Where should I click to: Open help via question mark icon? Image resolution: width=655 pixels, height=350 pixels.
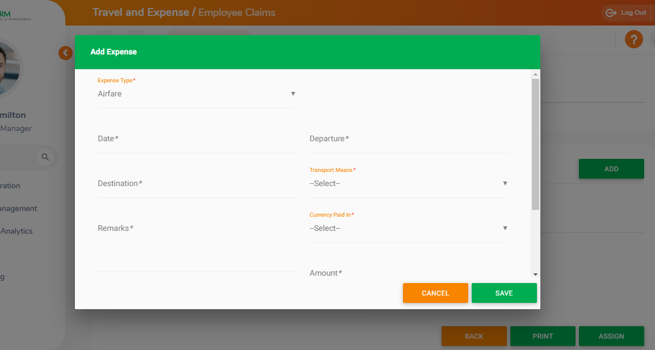[x=633, y=40]
